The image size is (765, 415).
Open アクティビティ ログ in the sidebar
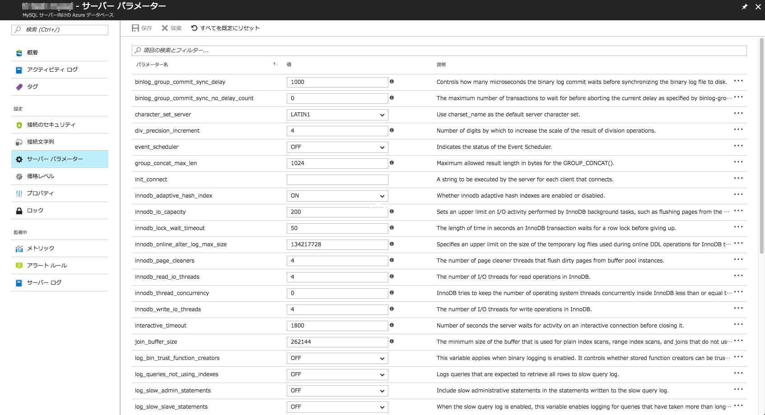coord(60,70)
